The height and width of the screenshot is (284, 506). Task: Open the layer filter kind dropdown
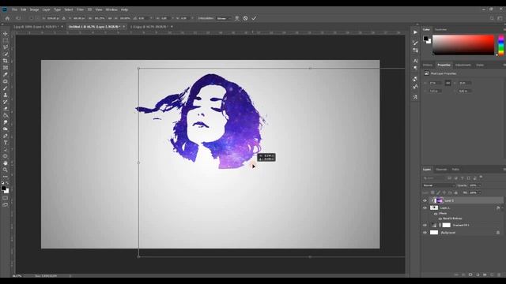434,178
